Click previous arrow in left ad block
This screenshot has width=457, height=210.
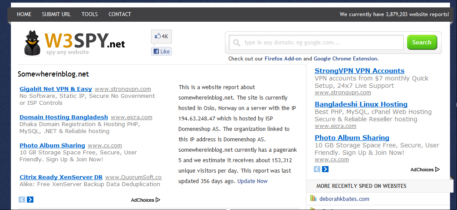coord(22,200)
